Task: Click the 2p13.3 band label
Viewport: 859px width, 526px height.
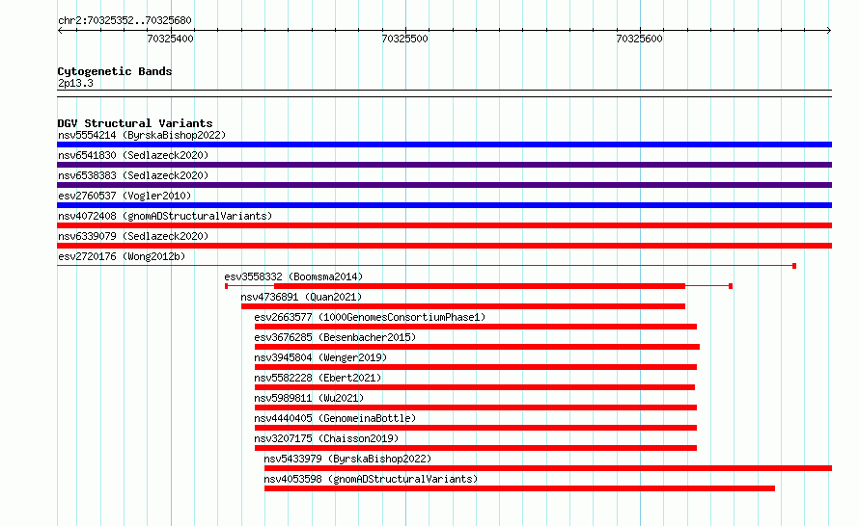Action: [x=75, y=83]
